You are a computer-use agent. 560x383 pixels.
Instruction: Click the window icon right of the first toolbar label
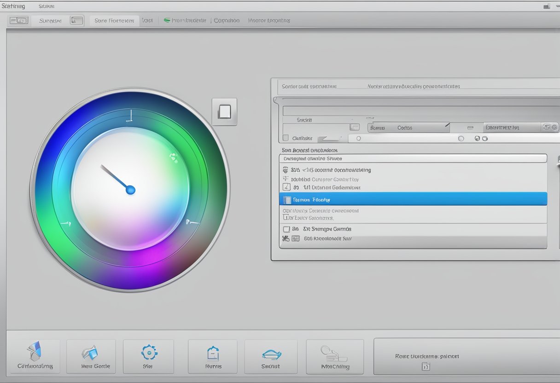pyautogui.click(x=76, y=20)
